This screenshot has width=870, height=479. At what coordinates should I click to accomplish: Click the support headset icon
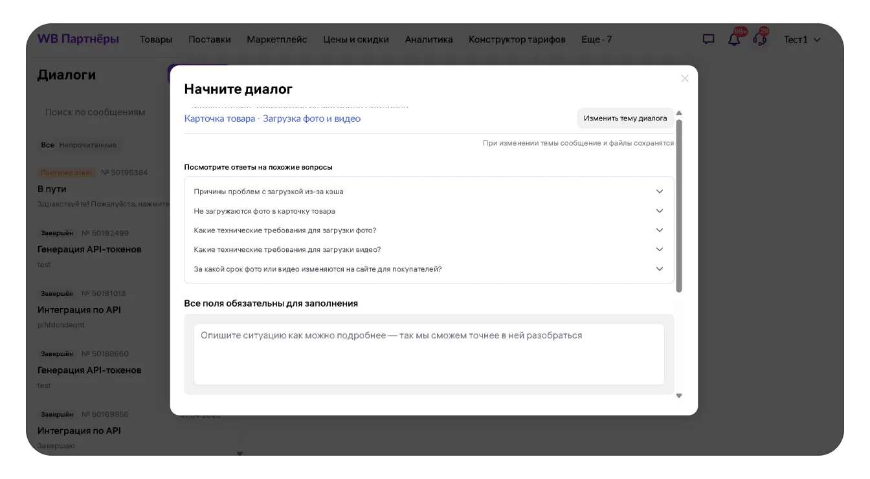point(760,39)
